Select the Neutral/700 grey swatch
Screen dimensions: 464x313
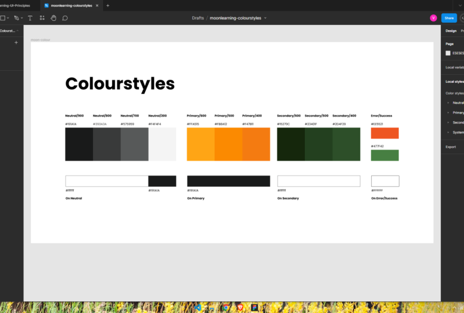(135, 144)
